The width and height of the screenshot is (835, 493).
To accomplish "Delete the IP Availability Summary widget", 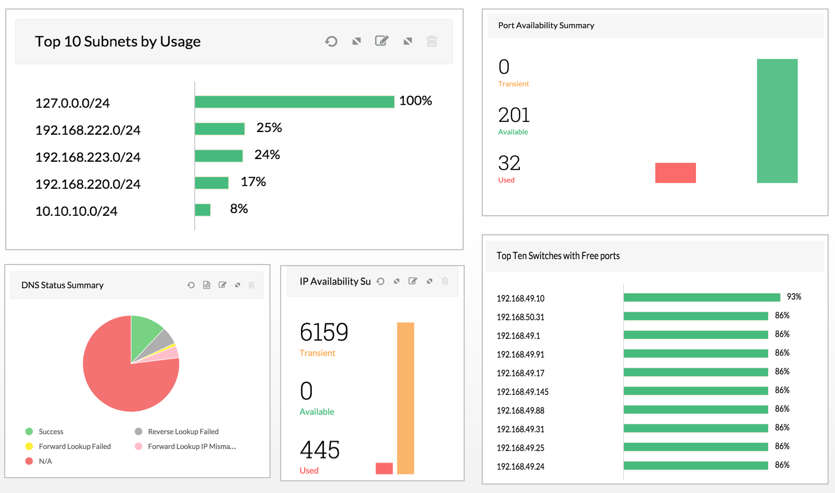I will pos(445,281).
